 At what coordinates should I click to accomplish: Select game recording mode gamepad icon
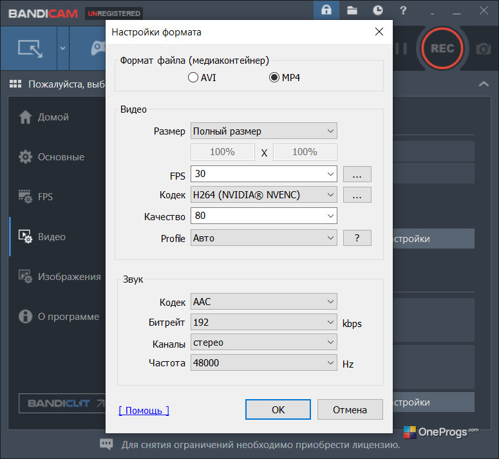(x=98, y=48)
